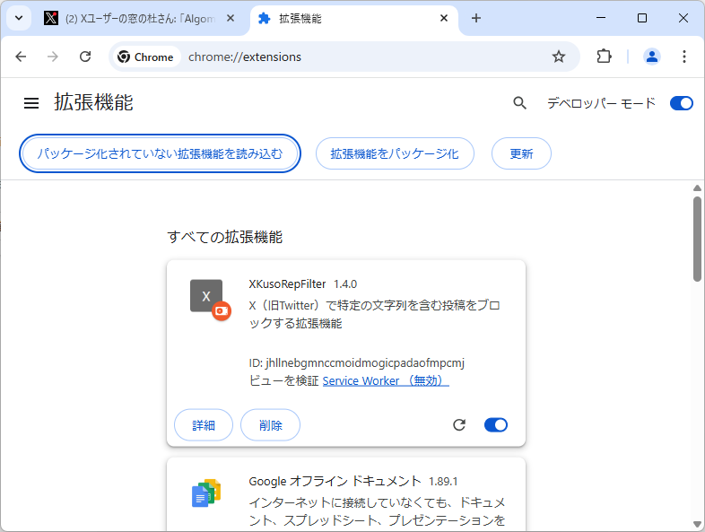
Task: Click the Google オフライン ドキュメント title
Action: 335,481
